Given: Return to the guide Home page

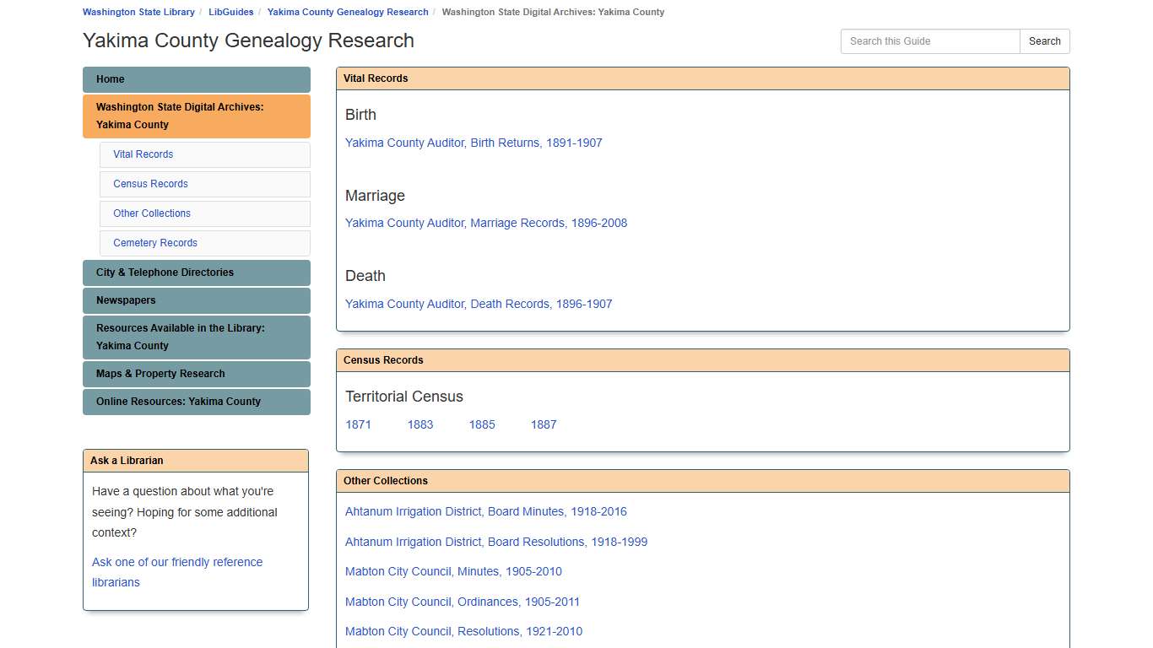Looking at the screenshot, I should coord(110,79).
